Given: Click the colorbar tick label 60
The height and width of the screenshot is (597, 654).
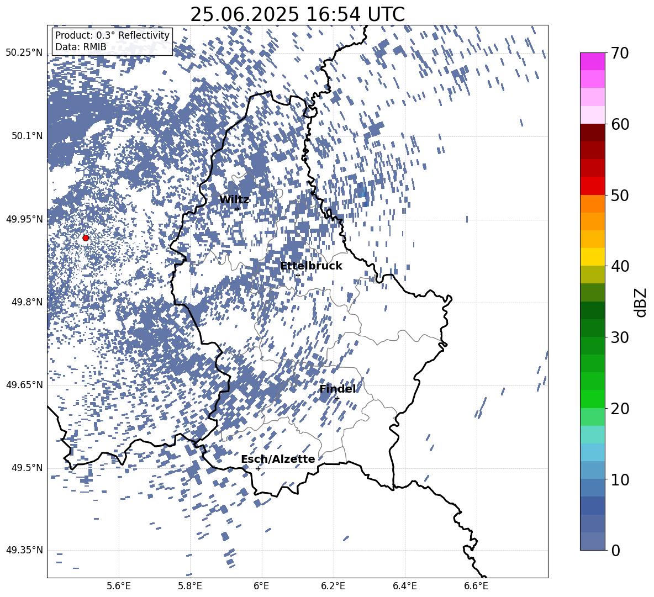Looking at the screenshot, I should click(620, 124).
